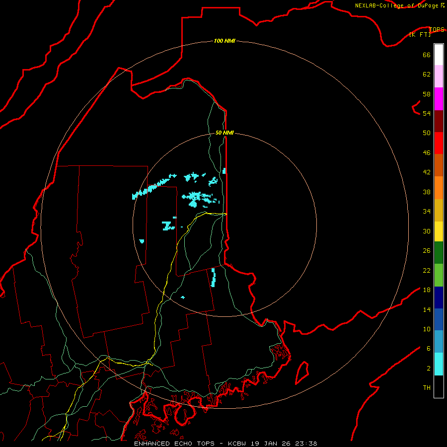447x447 pixels.
Task: Select the navy 18 kft legend swatch
Action: pos(439,298)
